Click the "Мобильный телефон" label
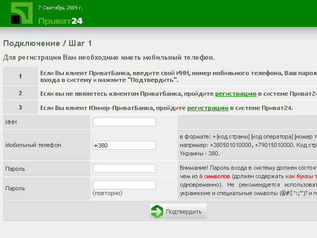The width and height of the screenshot is (317, 238). 33,145
